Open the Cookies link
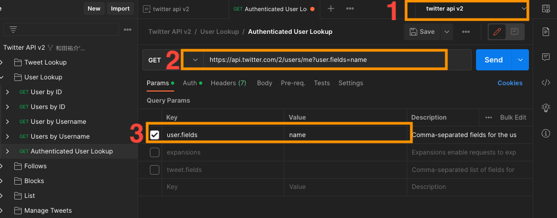557x218 pixels. tap(510, 83)
